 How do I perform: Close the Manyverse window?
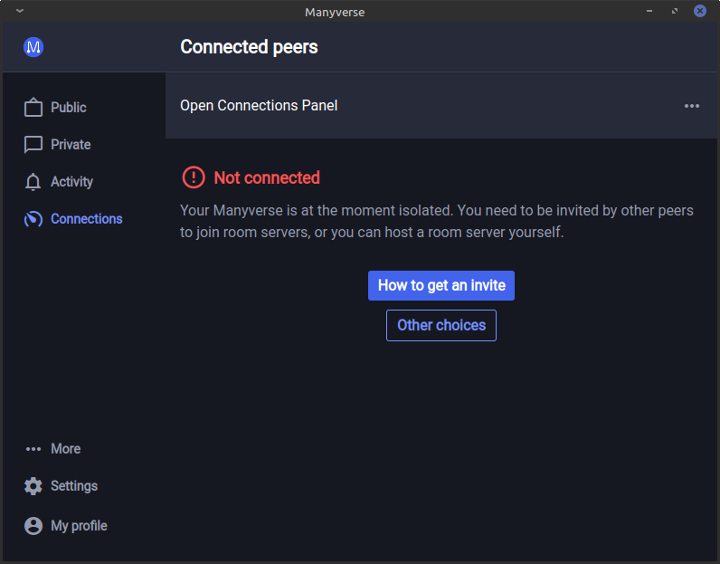pyautogui.click(x=700, y=11)
